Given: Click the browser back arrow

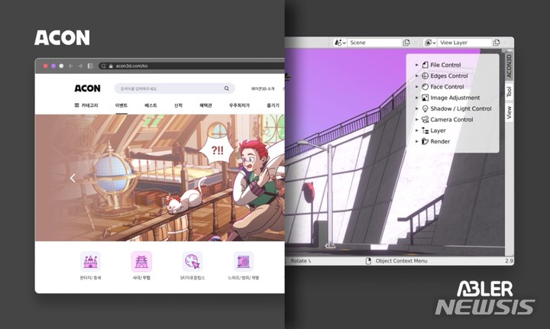Looking at the screenshot, I should pyautogui.click(x=71, y=66).
